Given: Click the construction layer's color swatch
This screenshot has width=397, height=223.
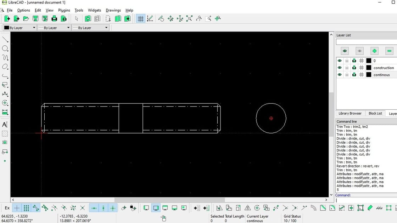Looking at the screenshot, I should 369,67.
